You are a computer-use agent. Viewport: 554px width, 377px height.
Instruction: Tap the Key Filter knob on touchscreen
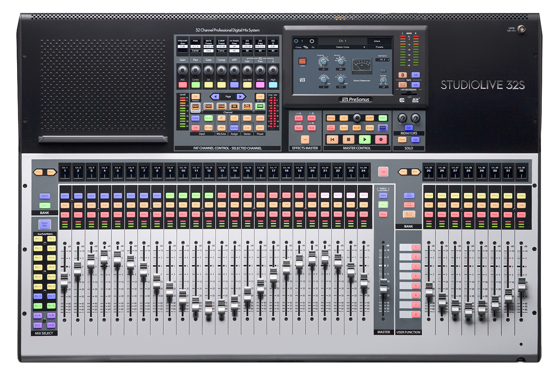point(383,80)
